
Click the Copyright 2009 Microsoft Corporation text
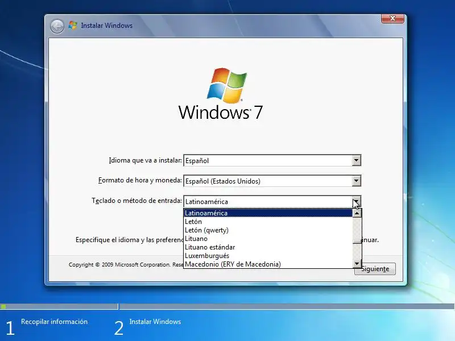[126, 264]
